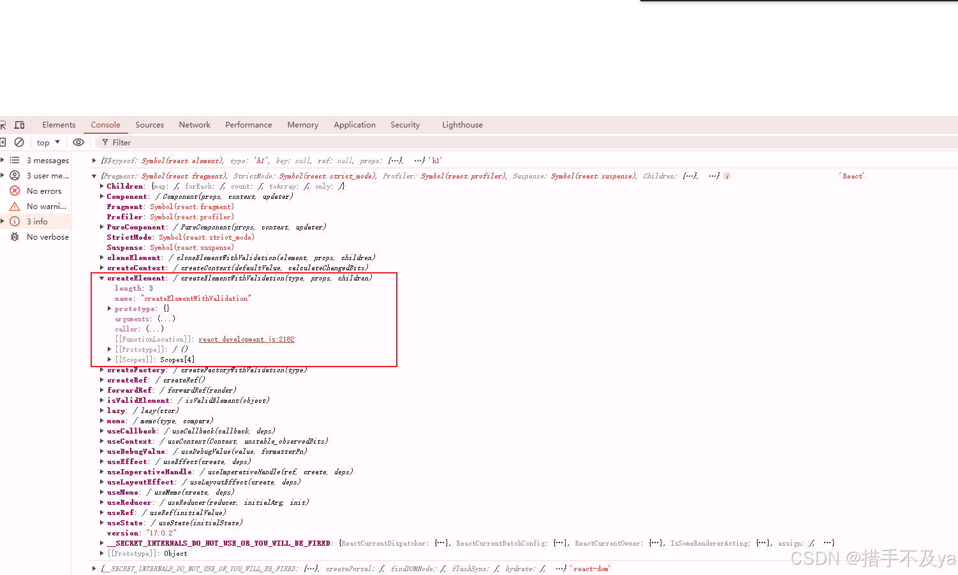The image size is (958, 575).
Task: Expand the memo property
Action: 102,421
